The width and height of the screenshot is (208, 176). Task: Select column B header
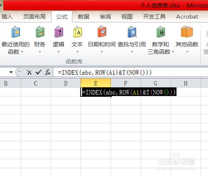10,83
